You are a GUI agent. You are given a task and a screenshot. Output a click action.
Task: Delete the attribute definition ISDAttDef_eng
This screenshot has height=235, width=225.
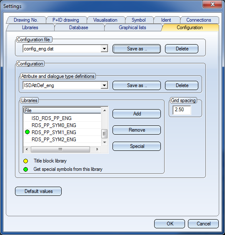point(182,85)
